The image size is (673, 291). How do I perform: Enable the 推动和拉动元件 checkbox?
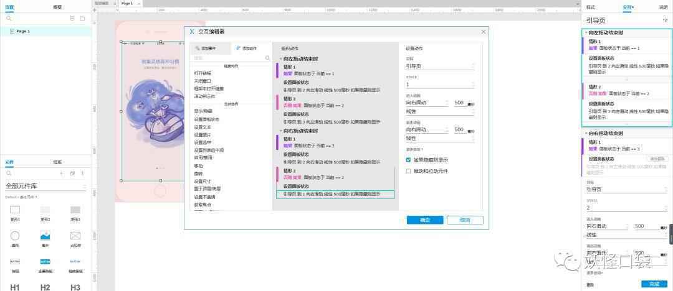(409, 171)
